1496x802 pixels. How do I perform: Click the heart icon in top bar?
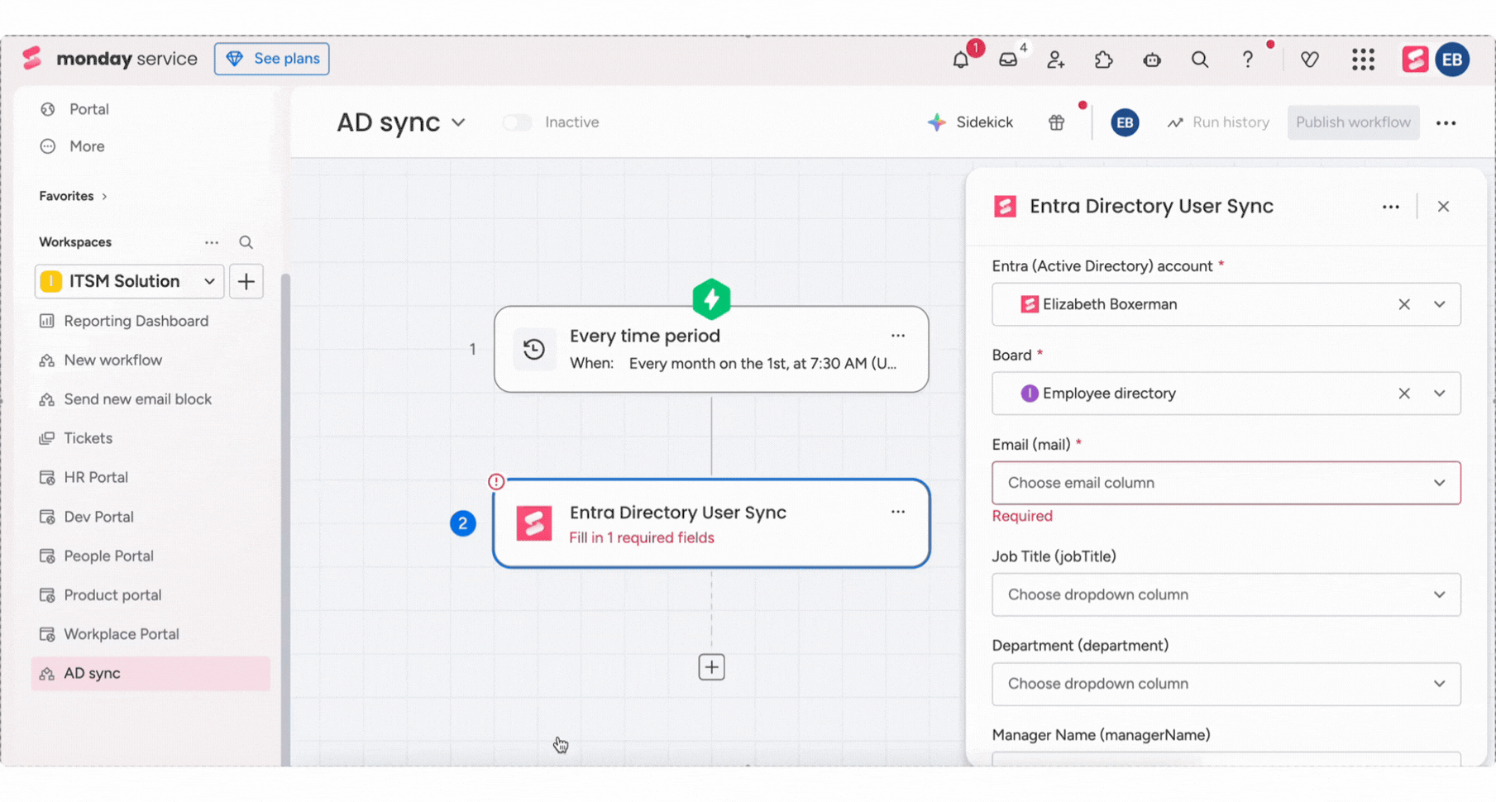(1309, 60)
